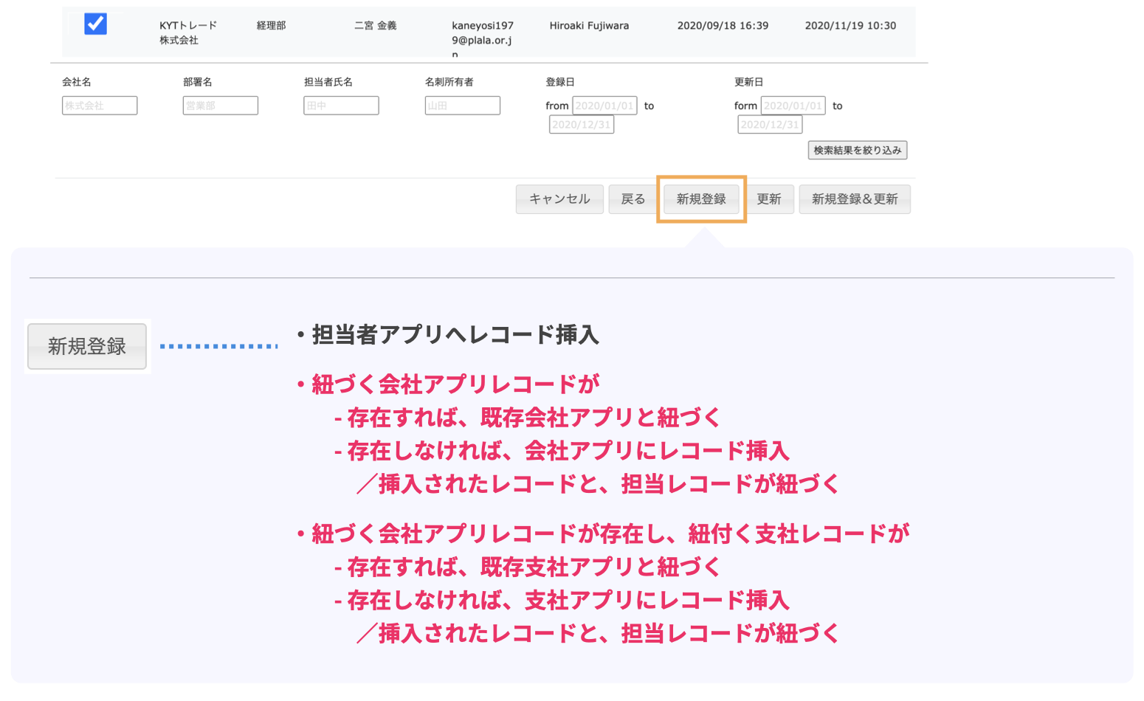Viewport: 1144px width, 701px height.
Task: Uncheck the KYTトレード row checkbox
Action: [x=95, y=24]
